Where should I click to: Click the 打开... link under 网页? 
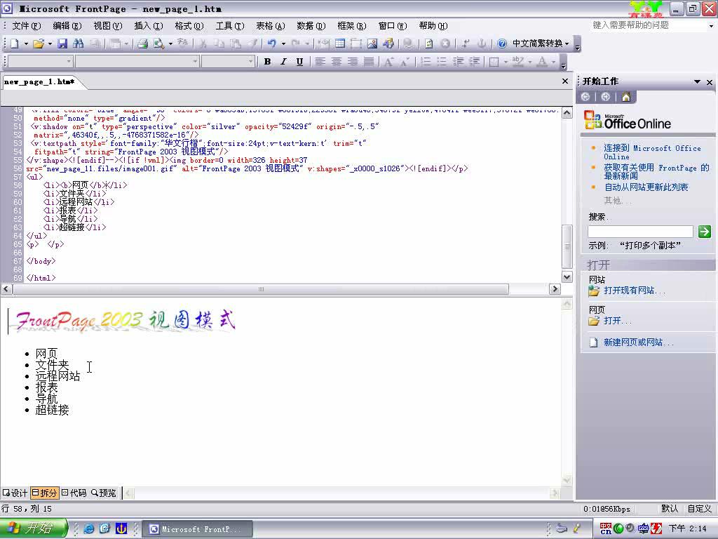click(x=617, y=321)
